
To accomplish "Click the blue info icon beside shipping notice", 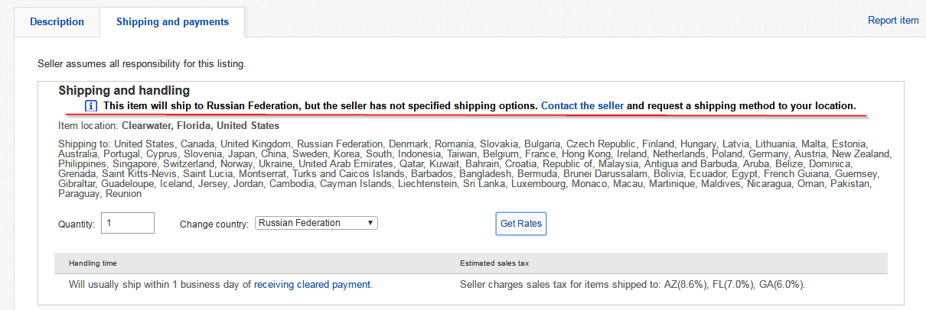I will (x=90, y=105).
